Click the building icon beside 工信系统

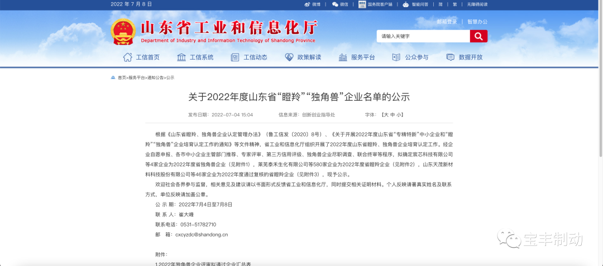point(181,57)
